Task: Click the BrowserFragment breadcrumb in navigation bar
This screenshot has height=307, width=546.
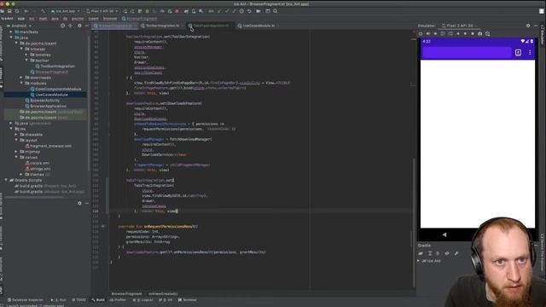Action: [139, 19]
